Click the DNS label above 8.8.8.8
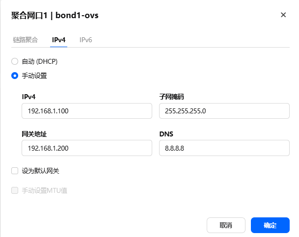This screenshot has width=299, height=237. coord(166,133)
